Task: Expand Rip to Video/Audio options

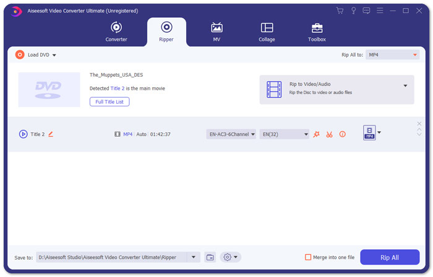Action: coord(405,86)
